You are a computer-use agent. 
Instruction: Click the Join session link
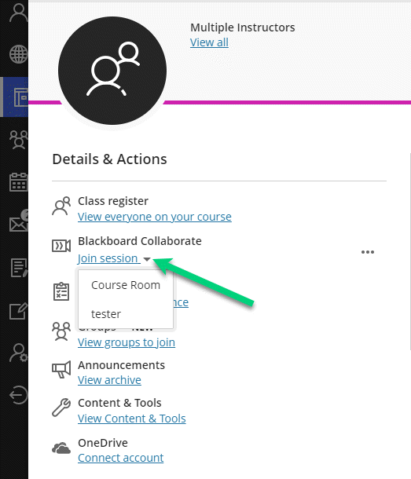coord(108,258)
